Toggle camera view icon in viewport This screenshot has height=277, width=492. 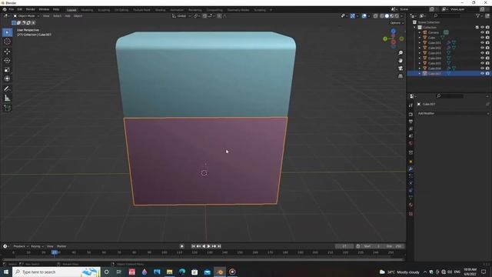pos(401,68)
